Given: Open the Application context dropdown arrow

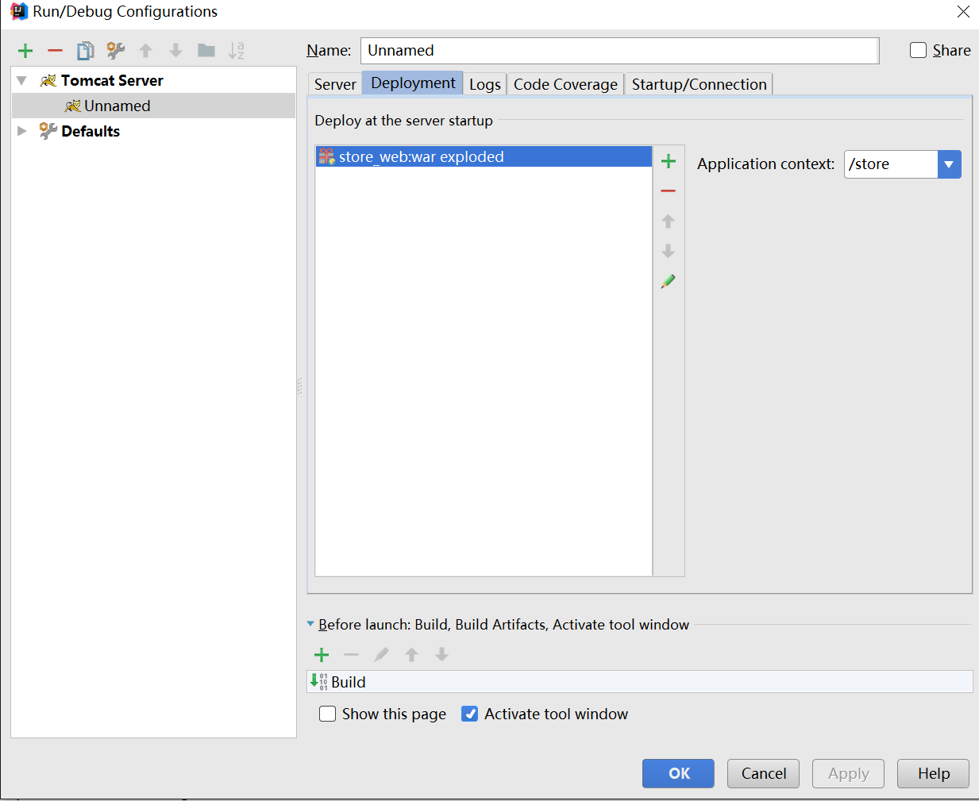Looking at the screenshot, I should point(949,164).
